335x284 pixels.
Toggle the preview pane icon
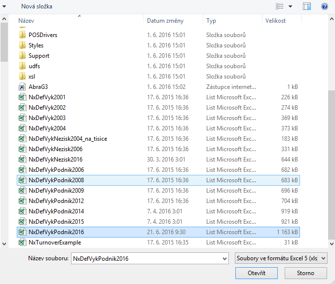point(307,6)
